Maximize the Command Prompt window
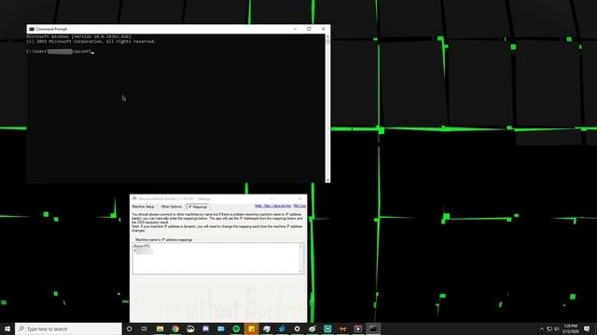 309,29
